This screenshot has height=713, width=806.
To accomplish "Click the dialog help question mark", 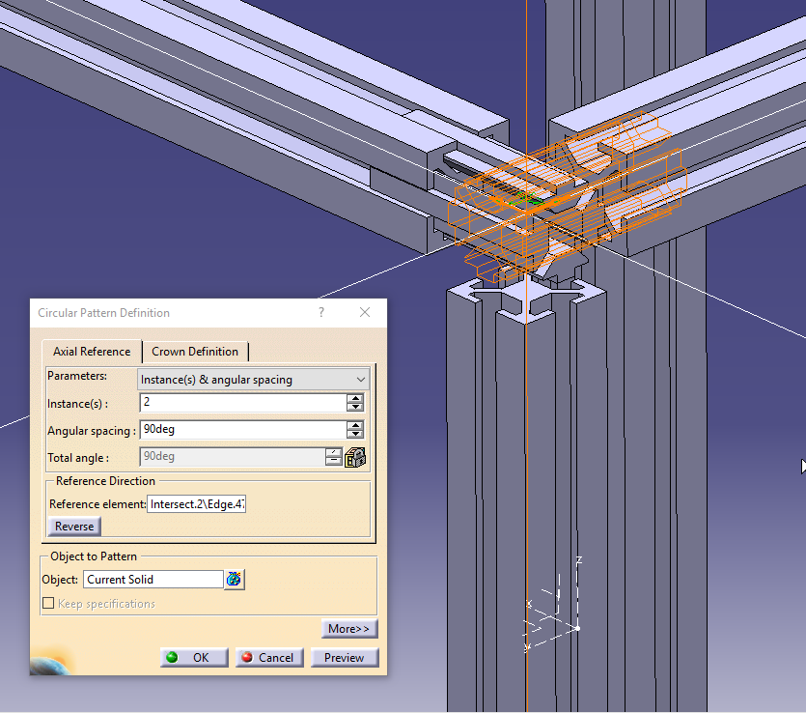I will coord(320,312).
